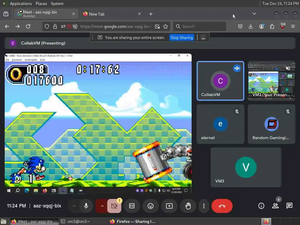Select CollabVM participant tile
The image size is (300, 225).
(220, 81)
